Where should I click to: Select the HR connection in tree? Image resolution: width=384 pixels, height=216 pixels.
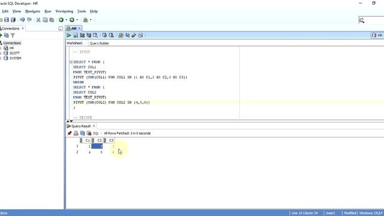(x=11, y=48)
